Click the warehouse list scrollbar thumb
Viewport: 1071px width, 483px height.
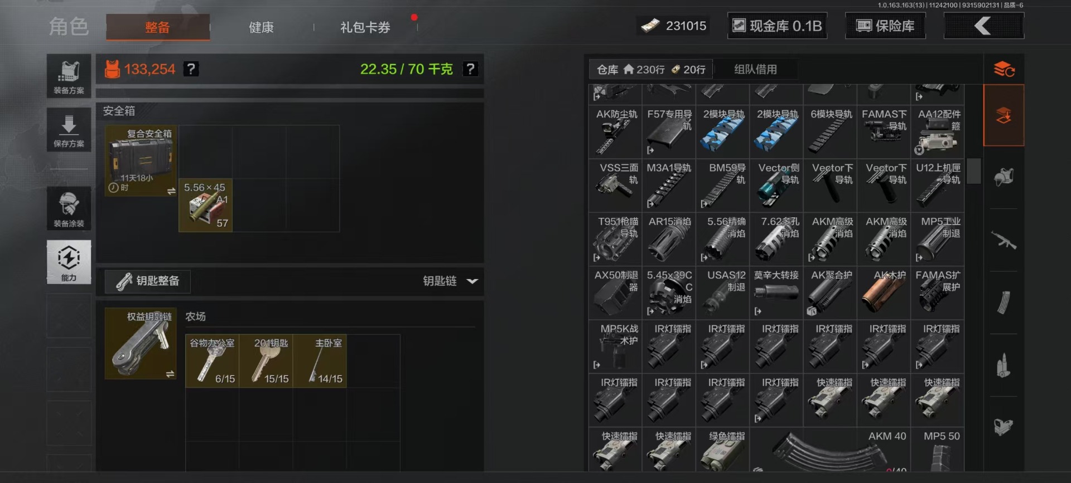pyautogui.click(x=974, y=171)
